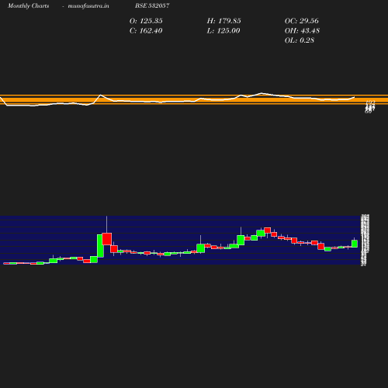Click the tallest red candle with long upper wick
The height and width of the screenshot is (388, 388).
tap(107, 239)
